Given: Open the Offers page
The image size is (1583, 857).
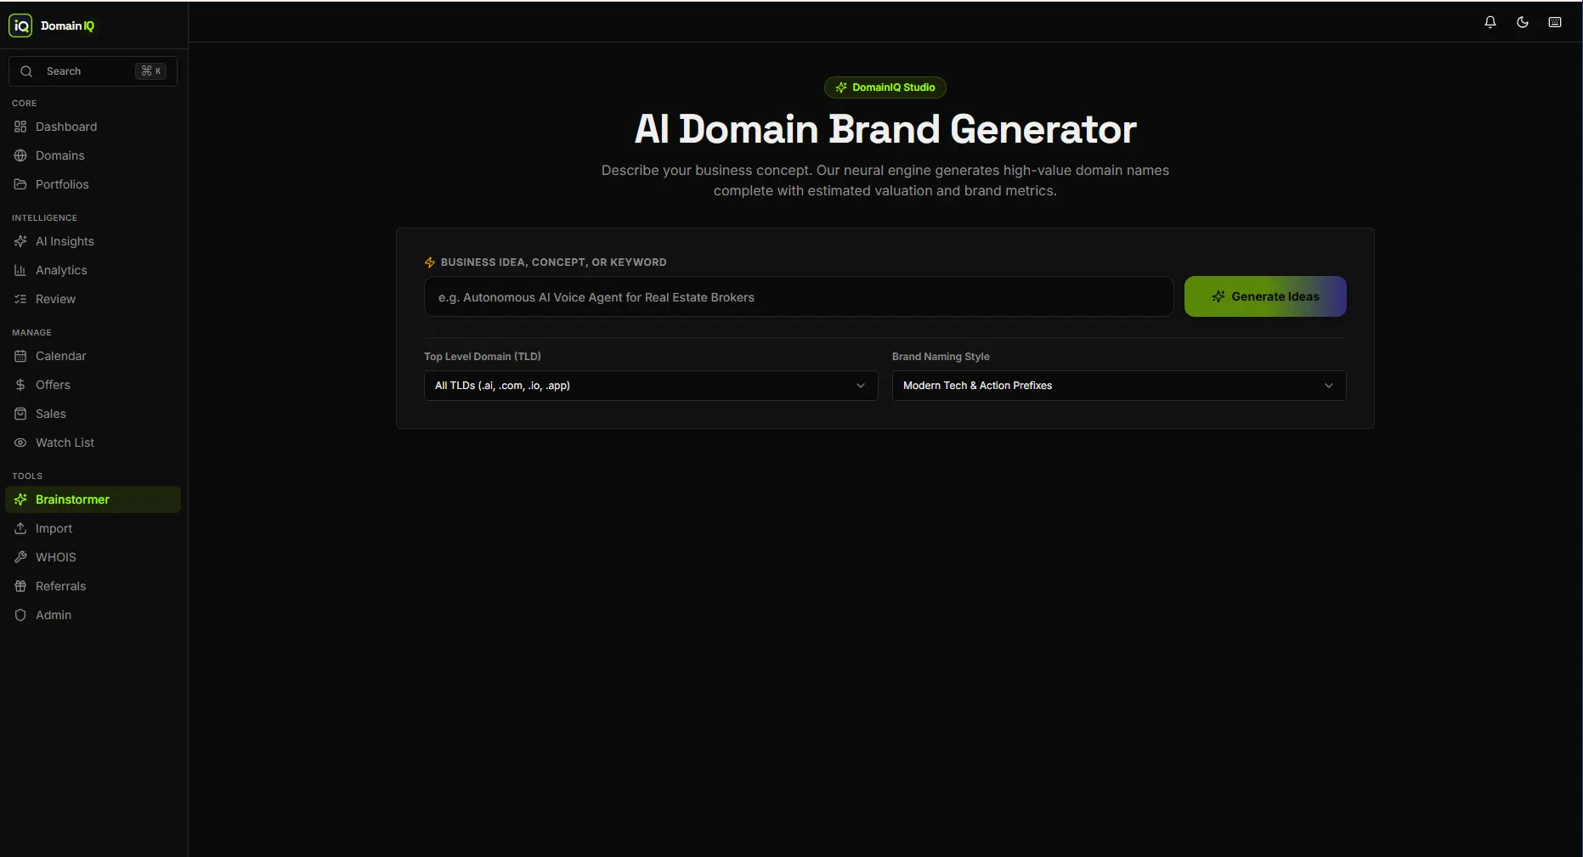Looking at the screenshot, I should pyautogui.click(x=93, y=385).
